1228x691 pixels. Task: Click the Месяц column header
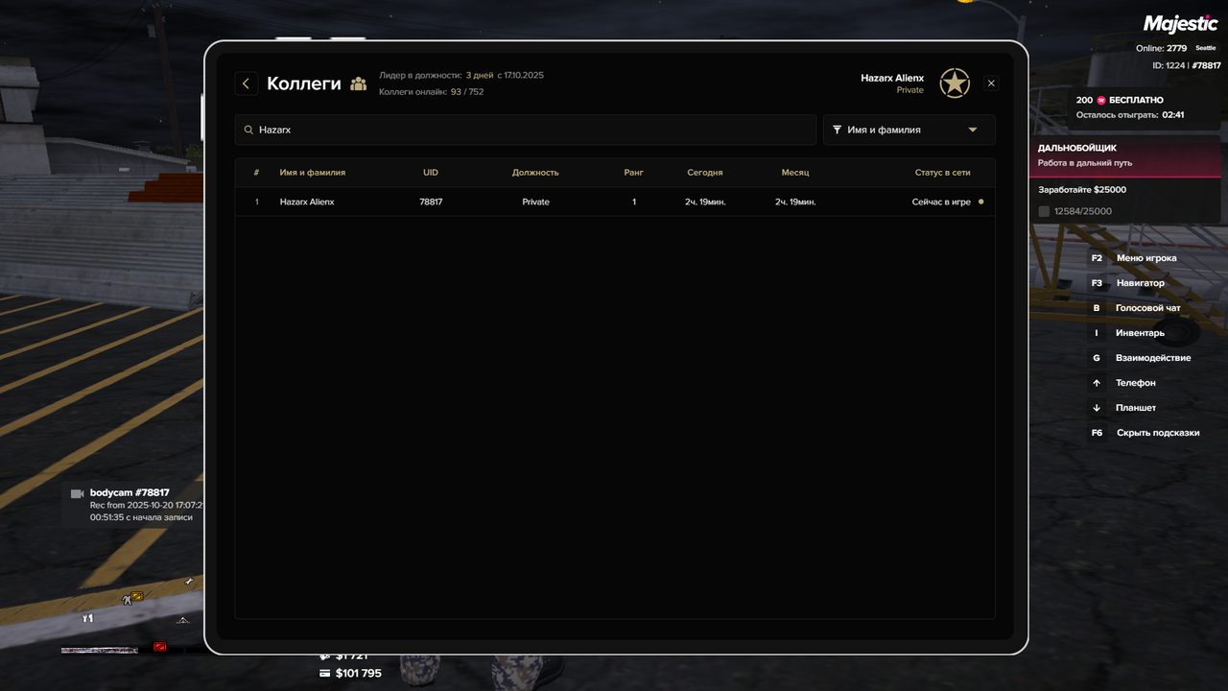pos(795,173)
